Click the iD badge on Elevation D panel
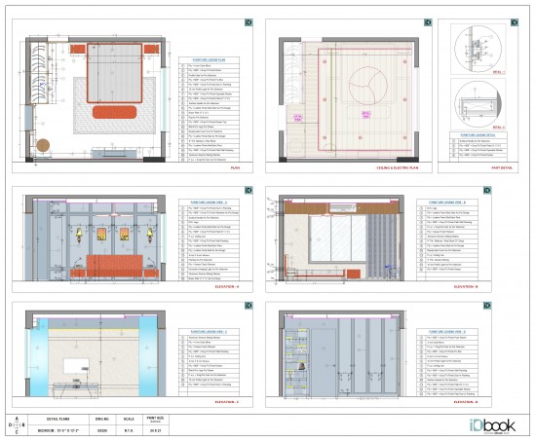This screenshot has width=536, height=441. point(487,306)
